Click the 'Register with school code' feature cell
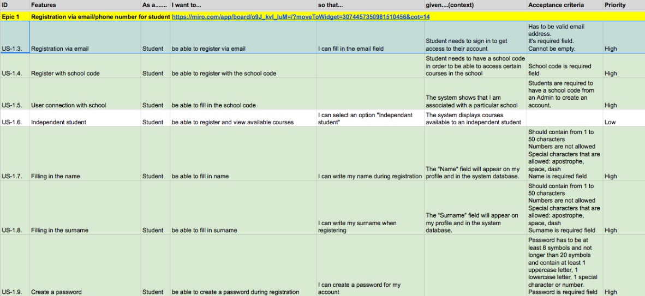Screen dimensions: 645x296 click(x=85, y=66)
